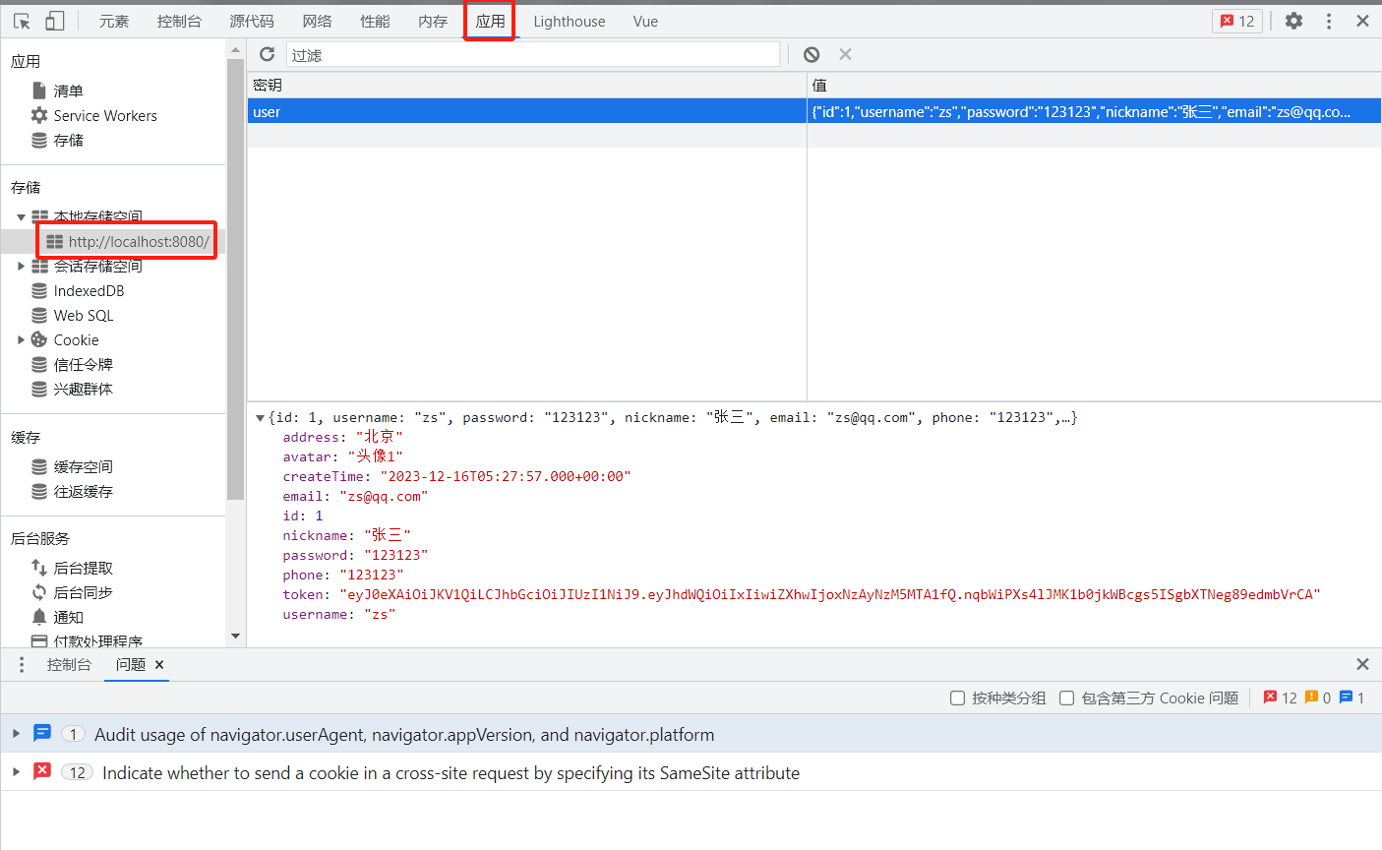1382x850 pixels.
Task: Open Service Workers in the Application sidebar
Action: (104, 115)
